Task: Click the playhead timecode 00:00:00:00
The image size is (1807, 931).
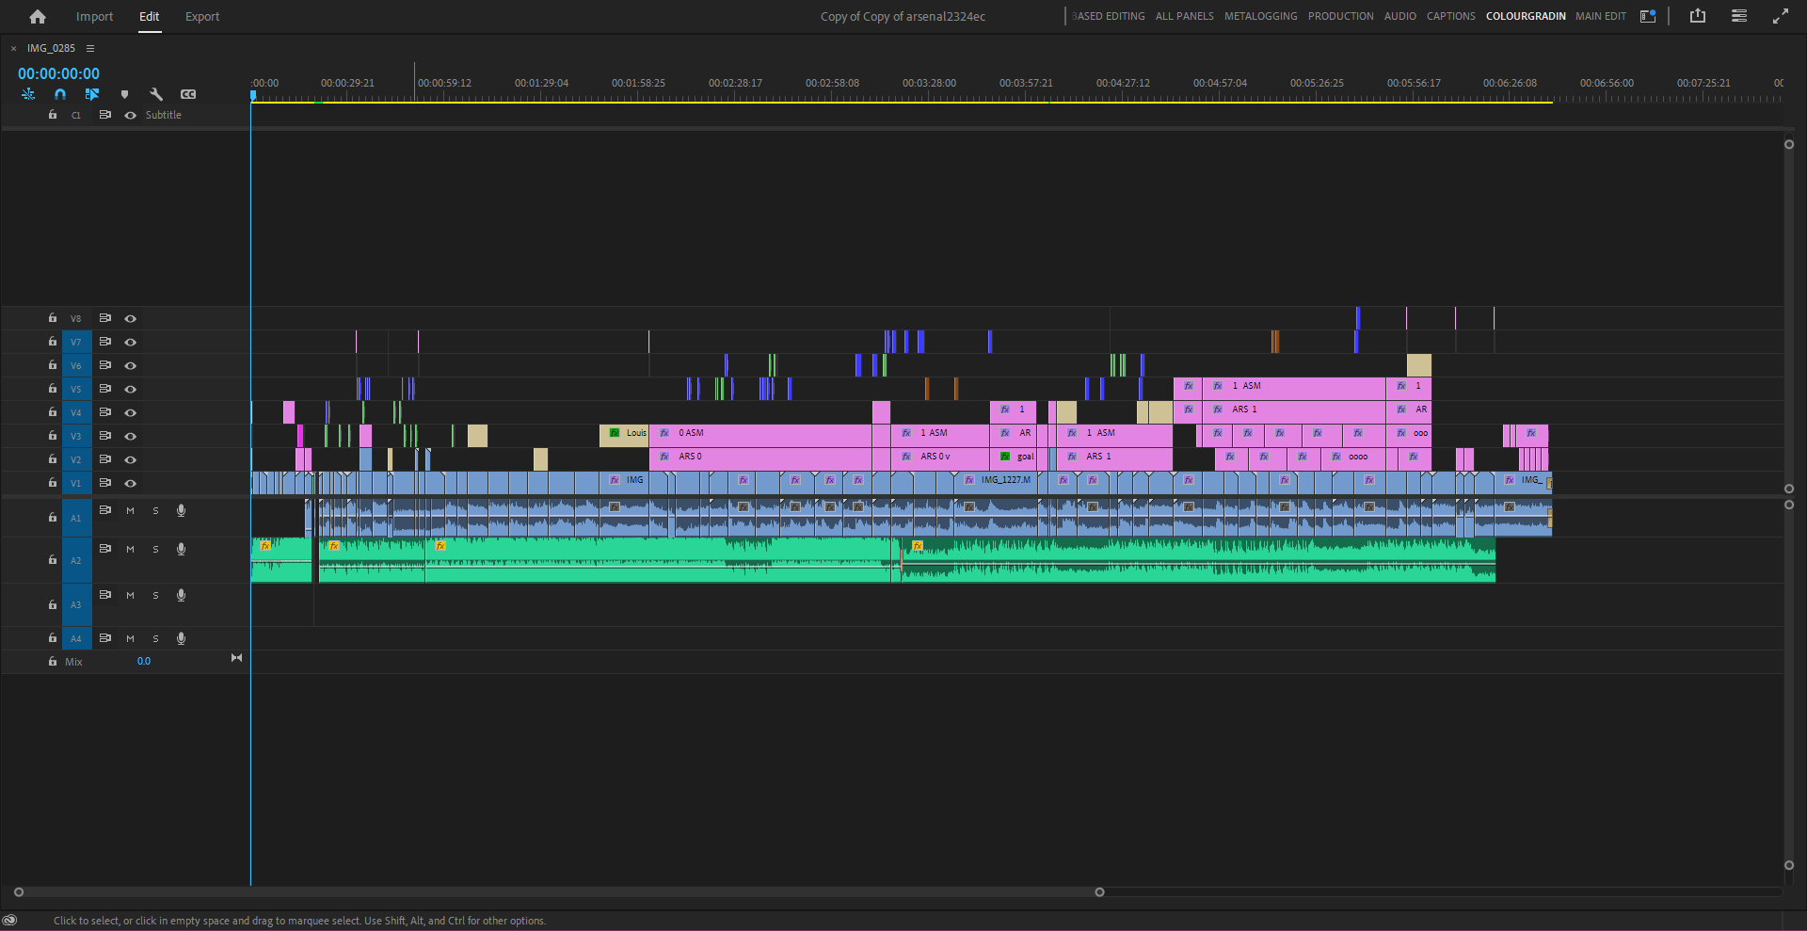Action: point(58,73)
